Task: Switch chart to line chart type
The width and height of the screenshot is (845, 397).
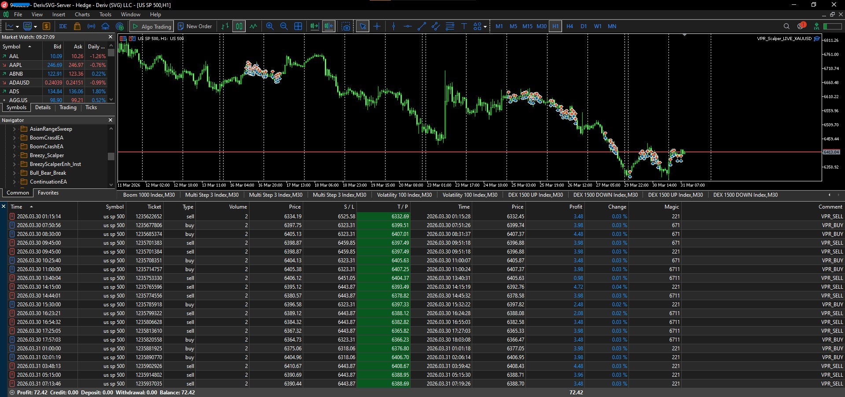Action: tap(253, 26)
